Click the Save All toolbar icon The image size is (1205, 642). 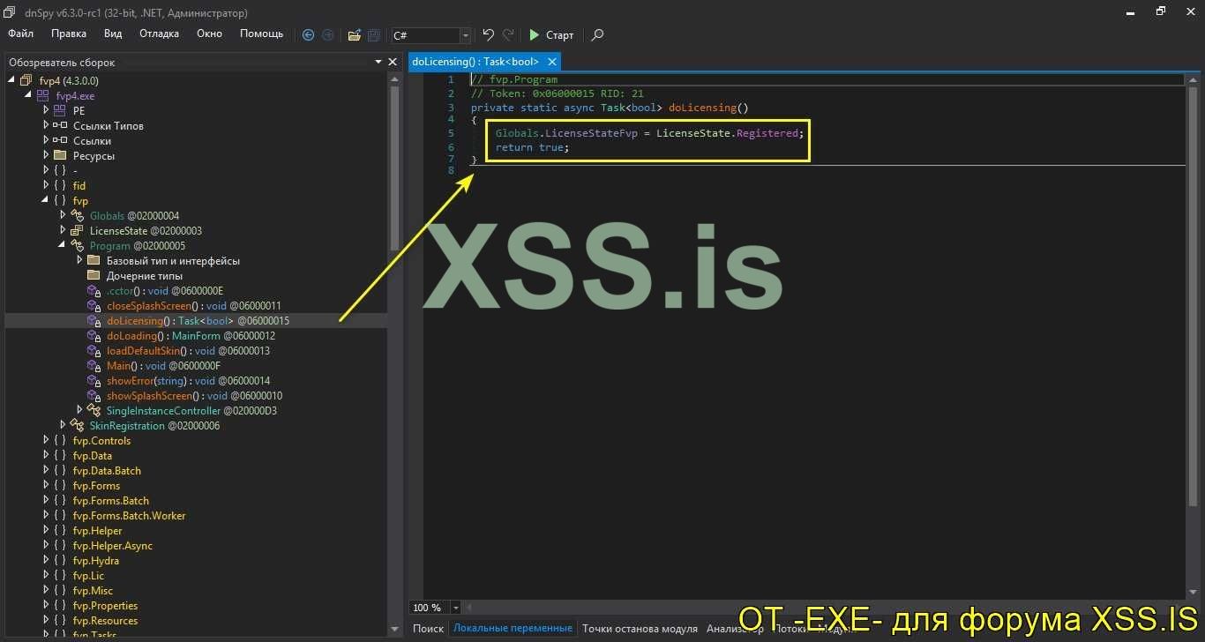[374, 35]
